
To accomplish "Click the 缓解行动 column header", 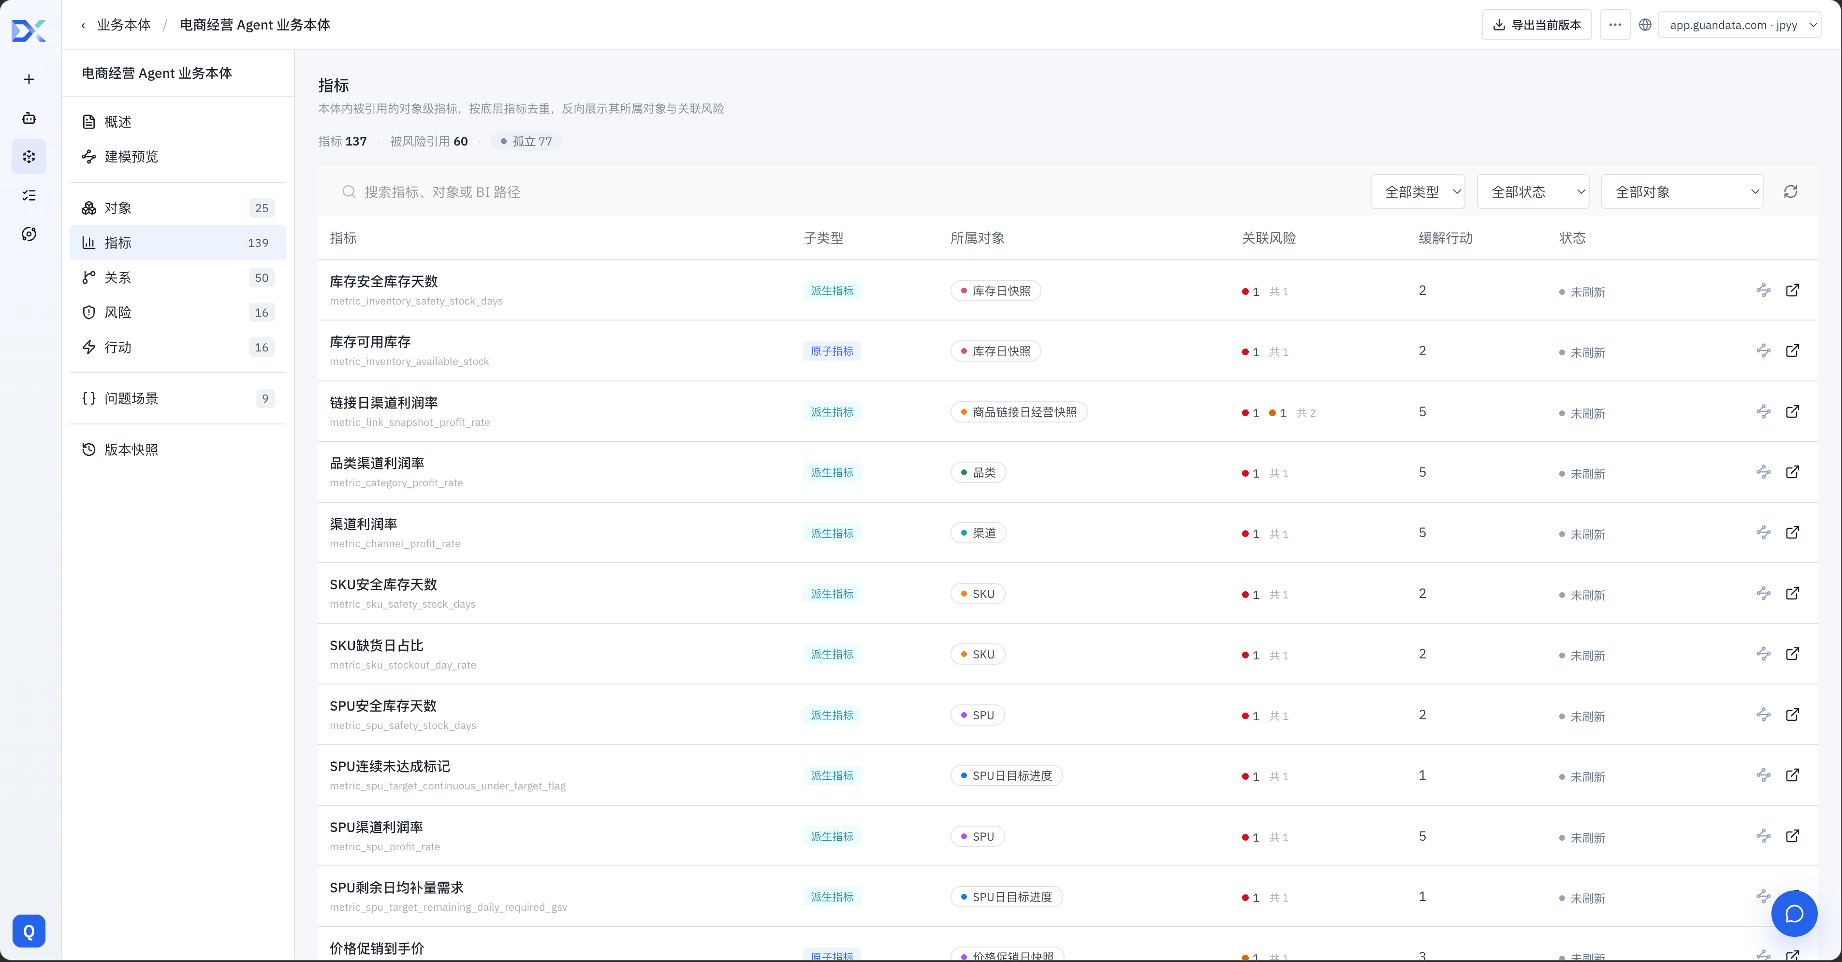I will tap(1445, 238).
